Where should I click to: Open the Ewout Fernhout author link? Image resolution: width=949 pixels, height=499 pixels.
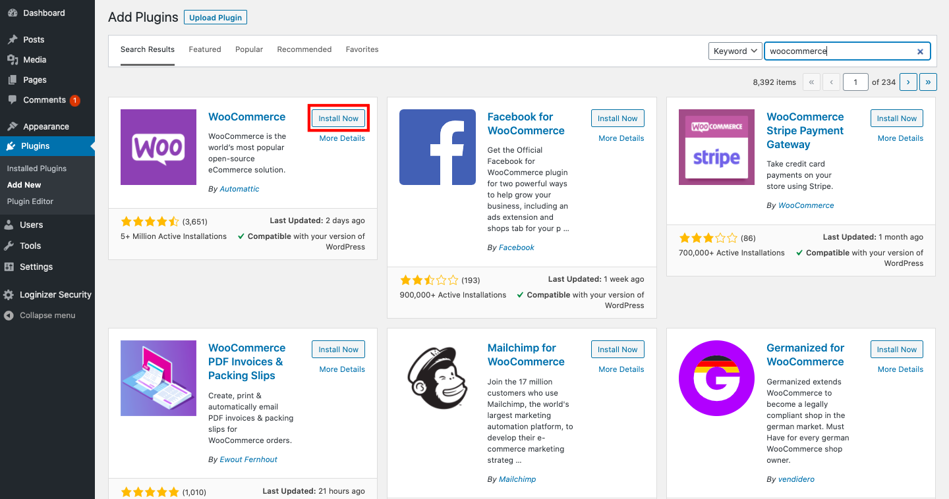[x=248, y=460]
